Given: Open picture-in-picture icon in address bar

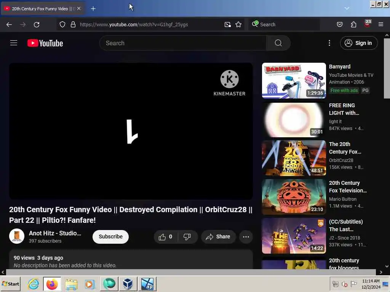Looking at the screenshot, I should point(228,24).
